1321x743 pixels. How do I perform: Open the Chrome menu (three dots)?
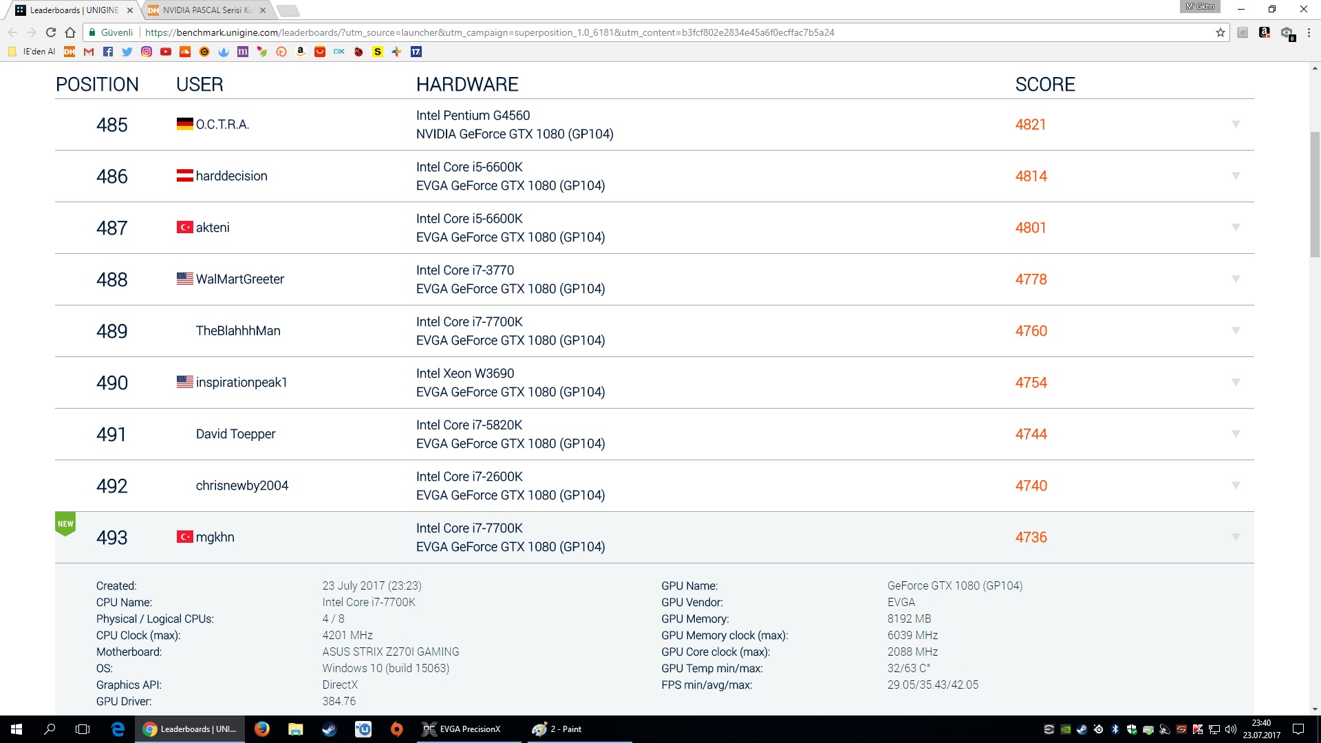[x=1309, y=32]
